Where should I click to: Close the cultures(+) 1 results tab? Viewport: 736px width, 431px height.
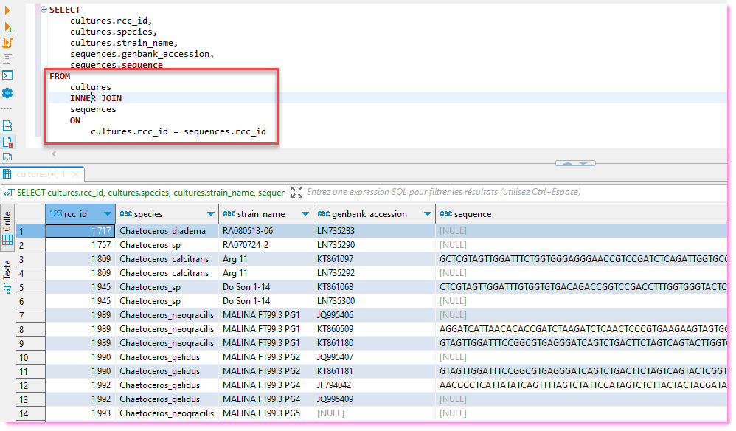coord(74,174)
